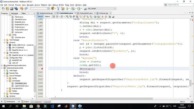Viewport: 194px width, 109px height.
Task: Close the Projects panel tab
Action: point(9,13)
